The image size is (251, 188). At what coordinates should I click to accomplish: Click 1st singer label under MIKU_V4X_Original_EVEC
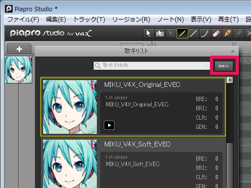(116, 98)
